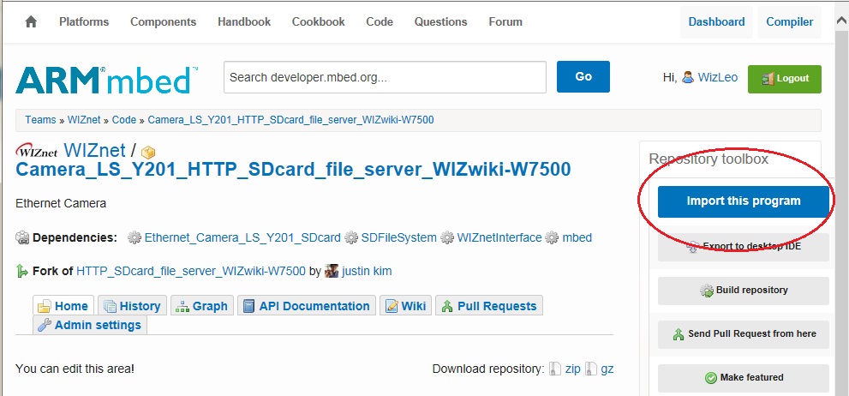849x396 pixels.
Task: Switch to the Graph tab
Action: [202, 305]
